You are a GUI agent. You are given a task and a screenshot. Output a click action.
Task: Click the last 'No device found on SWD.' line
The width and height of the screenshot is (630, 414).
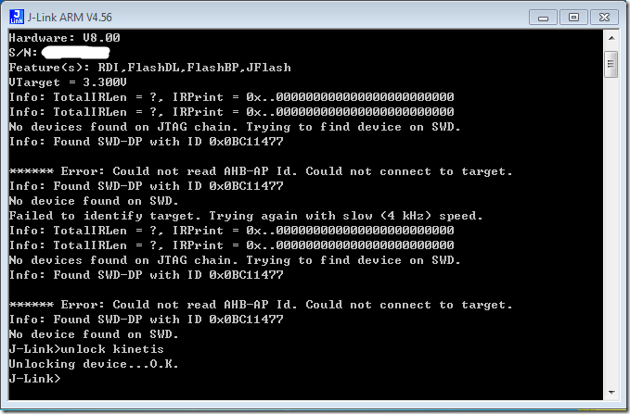point(94,334)
